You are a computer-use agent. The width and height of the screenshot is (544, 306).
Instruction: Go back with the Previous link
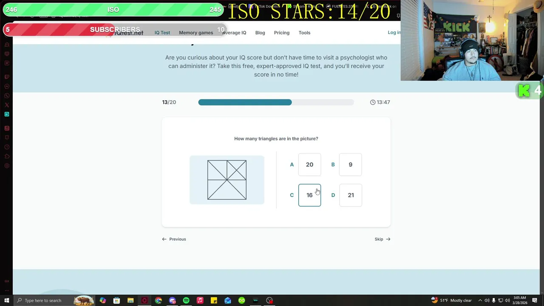[174, 239]
